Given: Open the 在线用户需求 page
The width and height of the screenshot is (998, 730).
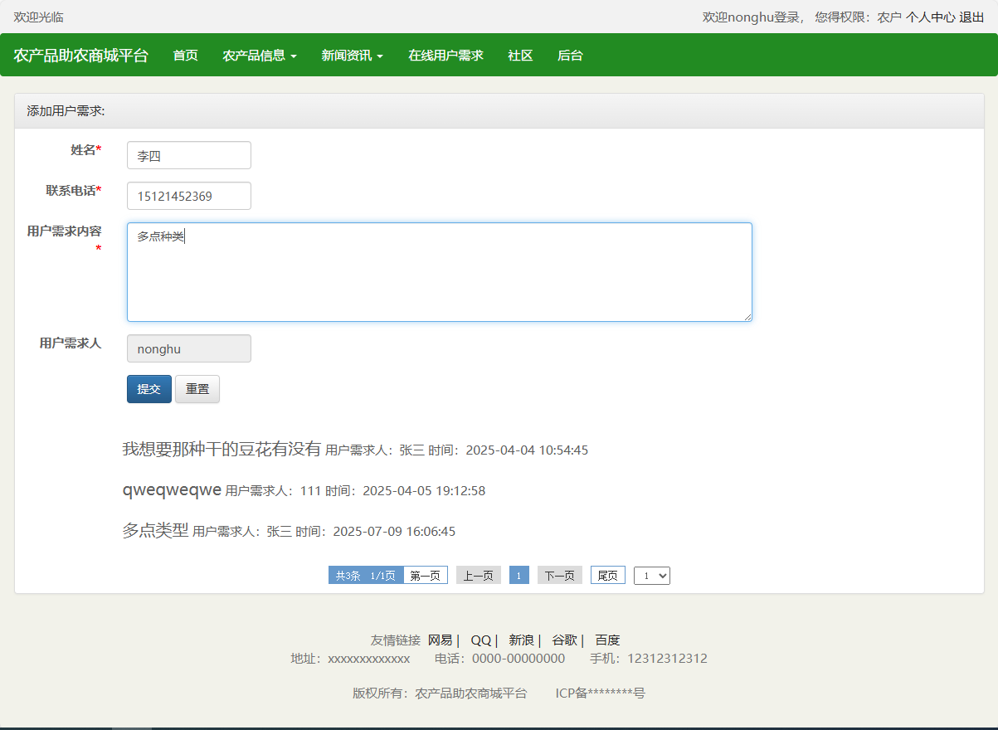Looking at the screenshot, I should (x=445, y=55).
